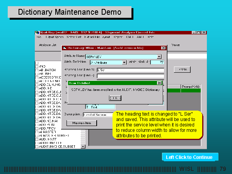
Task: Minimize the main QuikRep window
Action: [193, 32]
